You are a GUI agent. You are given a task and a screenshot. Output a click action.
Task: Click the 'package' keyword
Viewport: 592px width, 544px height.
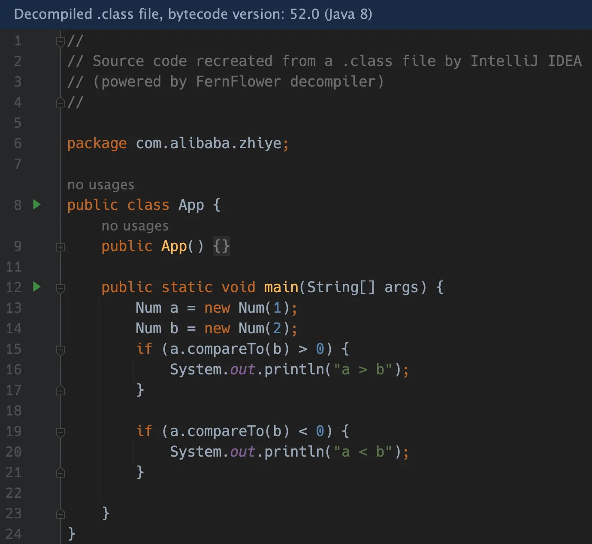coord(97,144)
